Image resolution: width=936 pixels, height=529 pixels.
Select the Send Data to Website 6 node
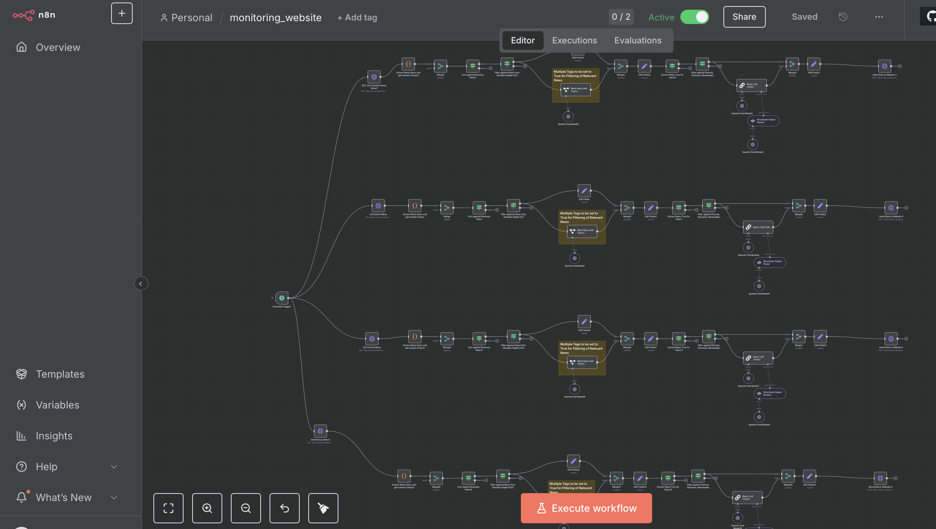click(880, 478)
